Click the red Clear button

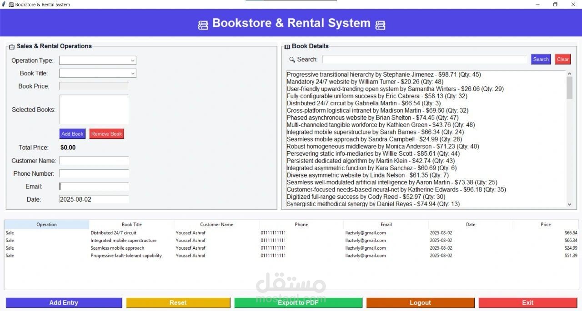pos(562,59)
